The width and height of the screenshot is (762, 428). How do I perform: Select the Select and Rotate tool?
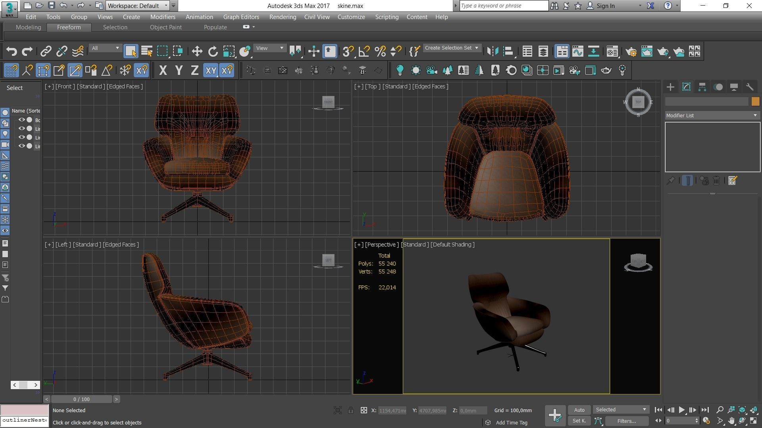(213, 51)
